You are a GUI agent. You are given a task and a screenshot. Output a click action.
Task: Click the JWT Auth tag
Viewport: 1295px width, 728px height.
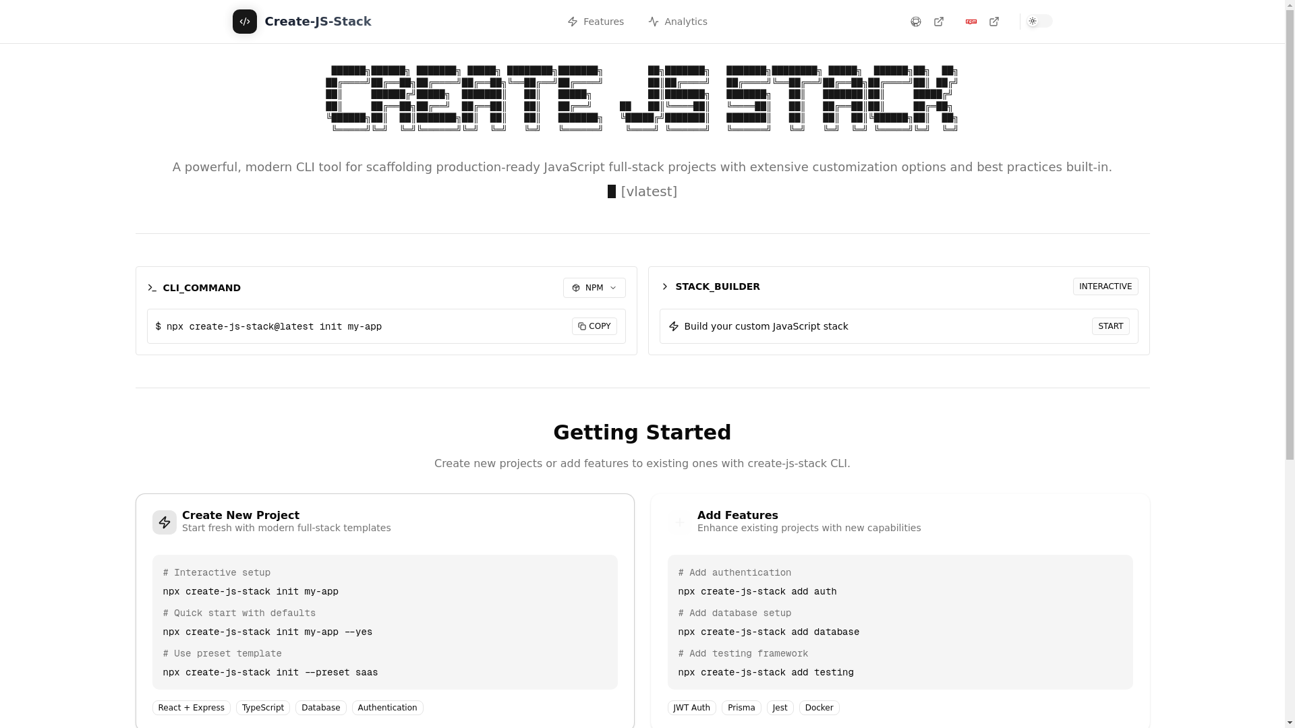[692, 708]
